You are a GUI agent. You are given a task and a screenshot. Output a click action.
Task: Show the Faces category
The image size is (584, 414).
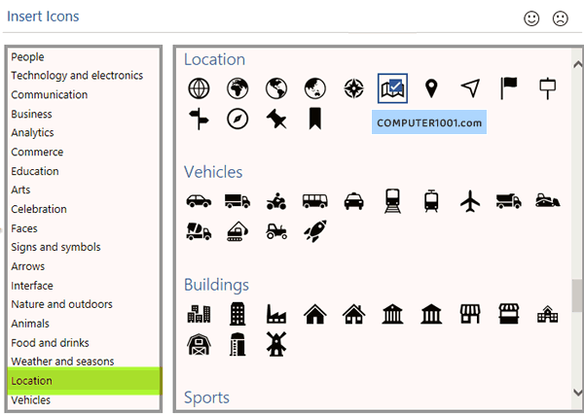pos(24,228)
